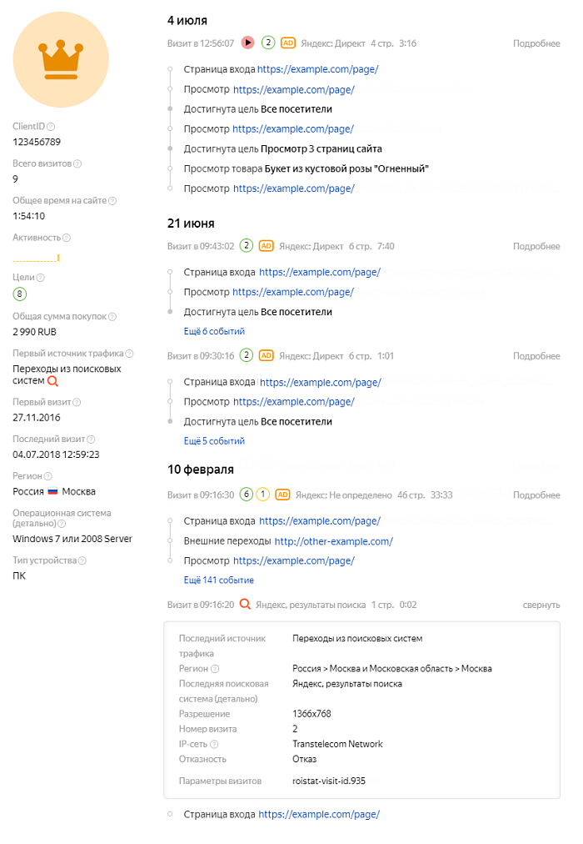Click the help icon beside Всего визитов
Screen dimensions: 583x844
77,163
